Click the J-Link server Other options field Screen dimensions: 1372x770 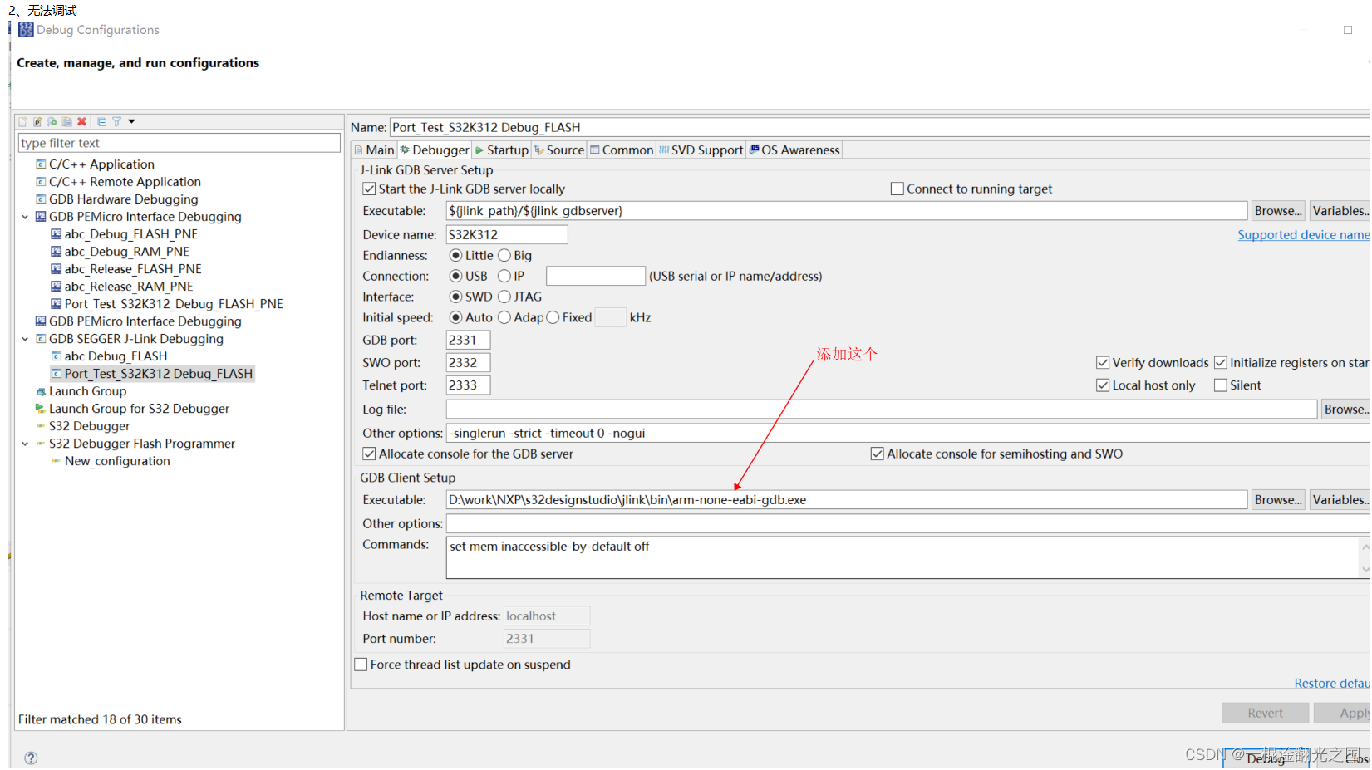coord(908,434)
